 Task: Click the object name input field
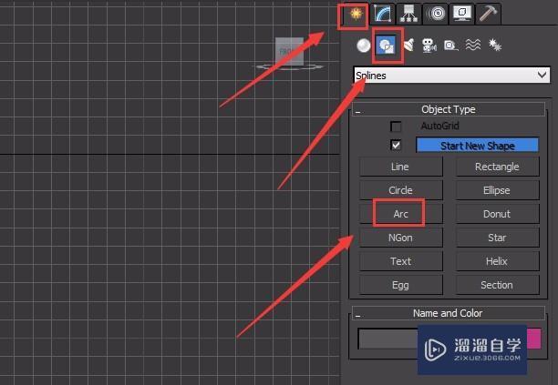pos(387,339)
